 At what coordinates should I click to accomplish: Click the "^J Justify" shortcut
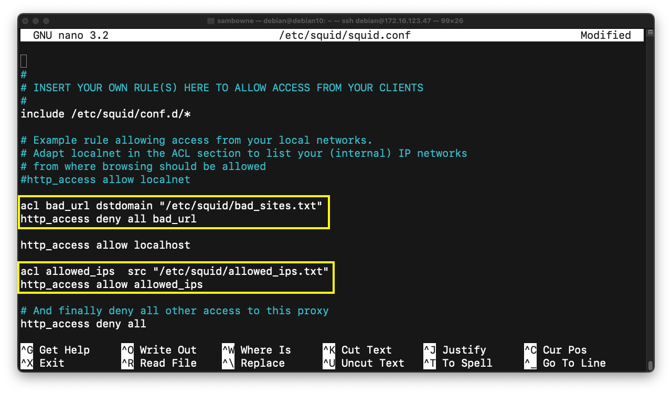pos(455,350)
